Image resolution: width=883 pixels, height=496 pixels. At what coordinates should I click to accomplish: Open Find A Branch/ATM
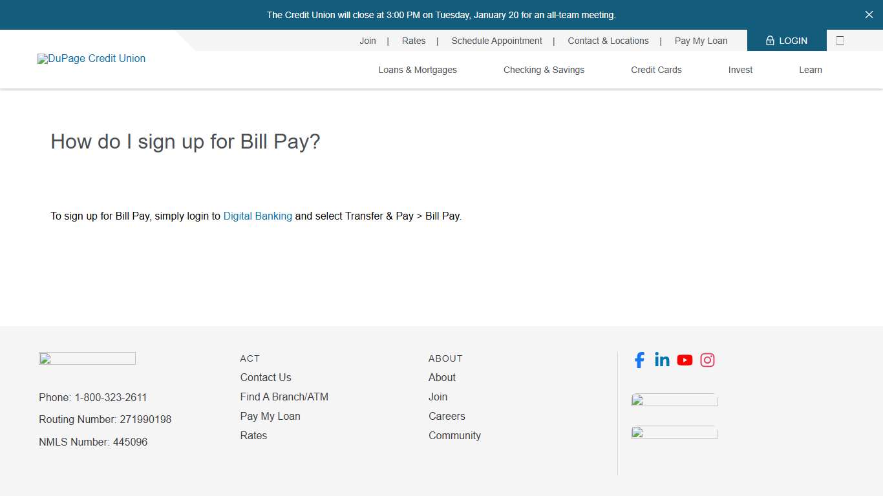tap(284, 397)
